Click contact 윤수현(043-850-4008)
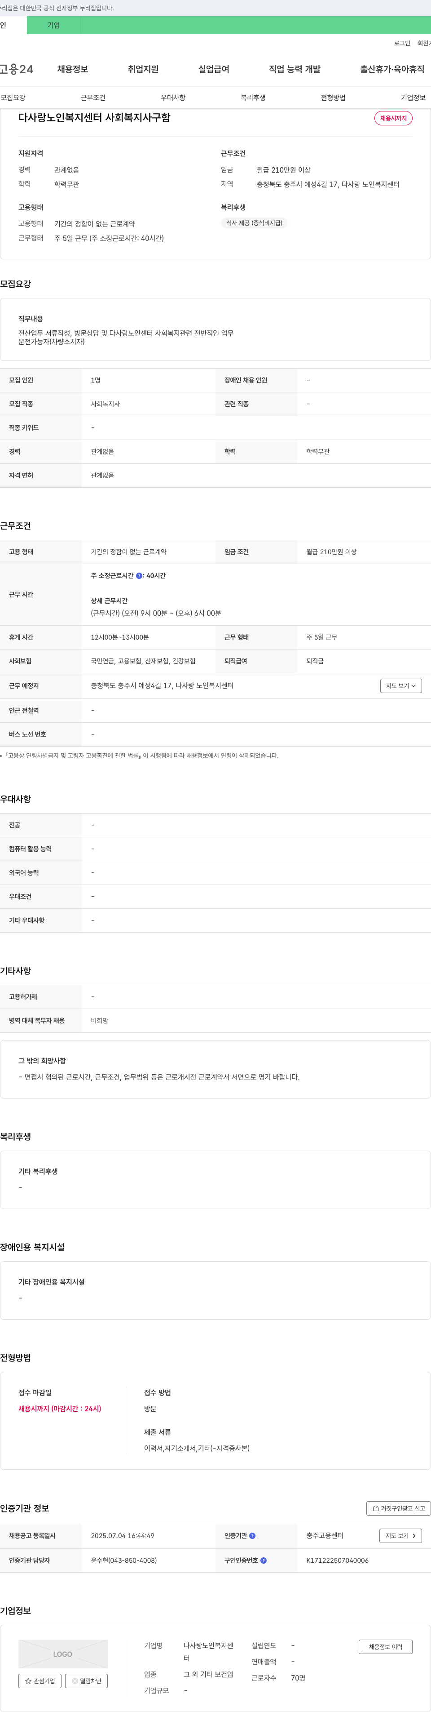This screenshot has width=431, height=1712. [123, 1561]
